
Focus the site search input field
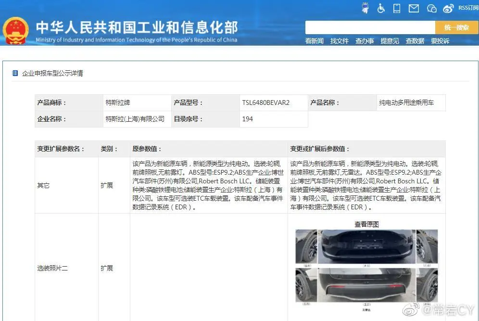tap(370, 27)
